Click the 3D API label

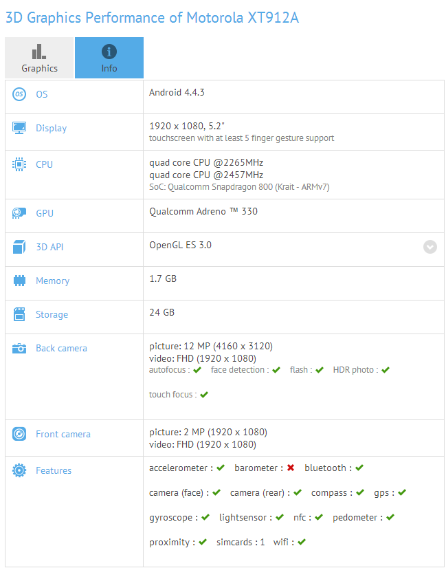(49, 247)
